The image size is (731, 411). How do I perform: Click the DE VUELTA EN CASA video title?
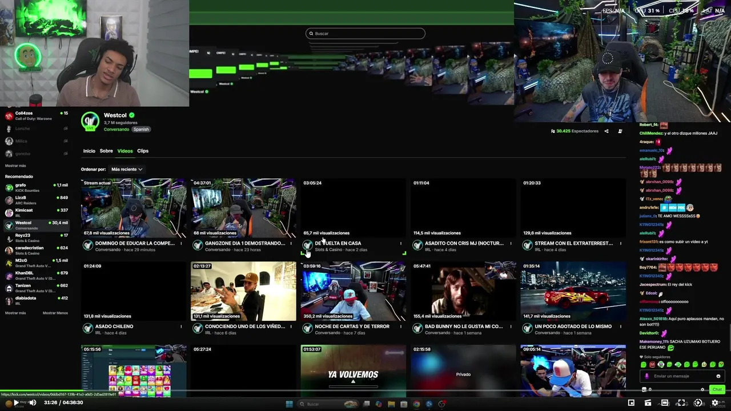[338, 243]
